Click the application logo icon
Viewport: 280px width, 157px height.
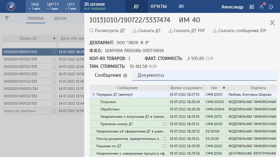(x=11, y=6)
